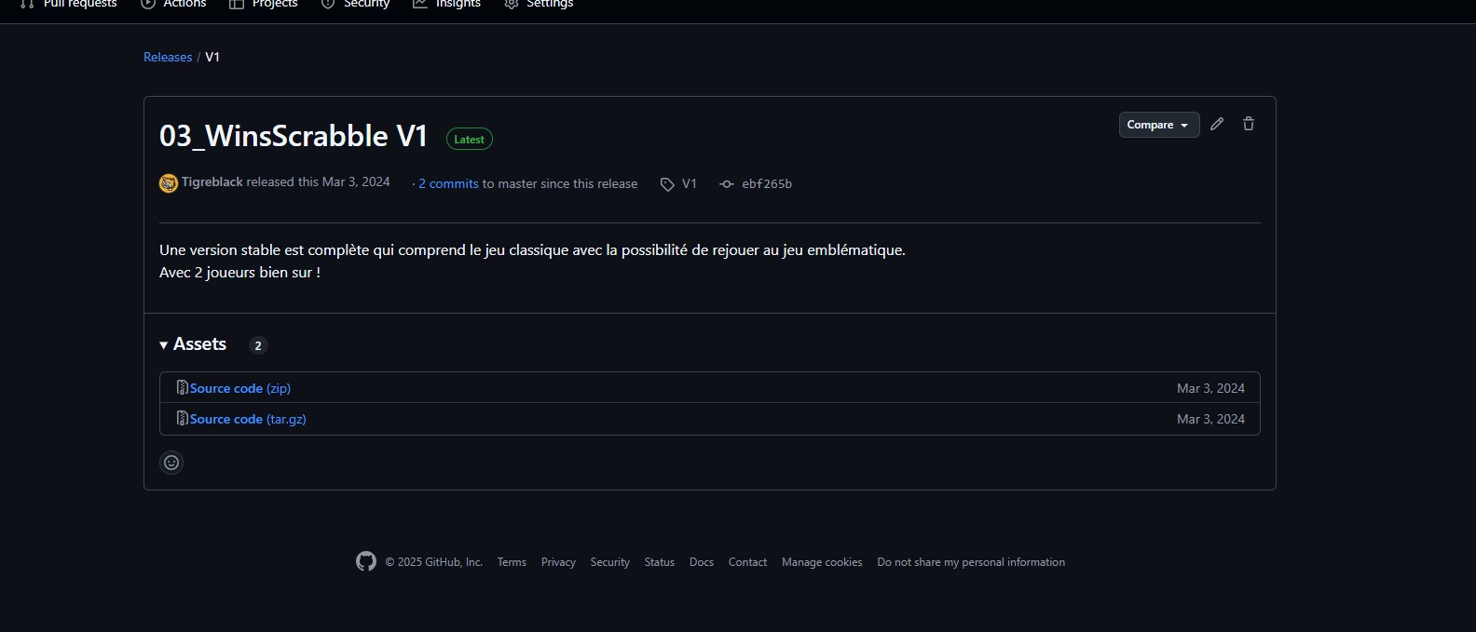Go back to the Releases breadcrumb
The image size is (1476, 632).
[168, 57]
